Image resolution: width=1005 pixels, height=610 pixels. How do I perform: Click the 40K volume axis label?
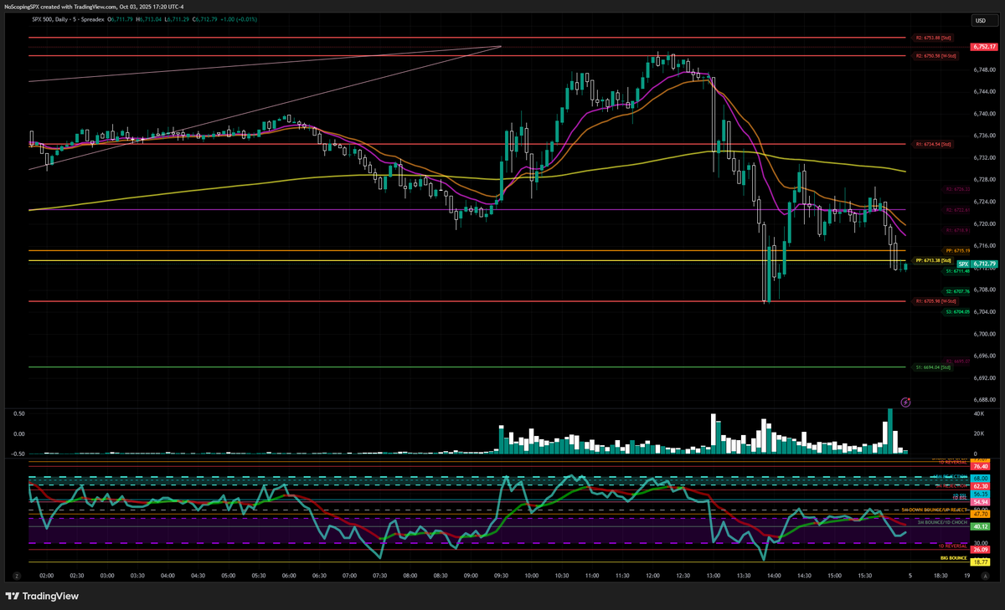[x=978, y=413]
